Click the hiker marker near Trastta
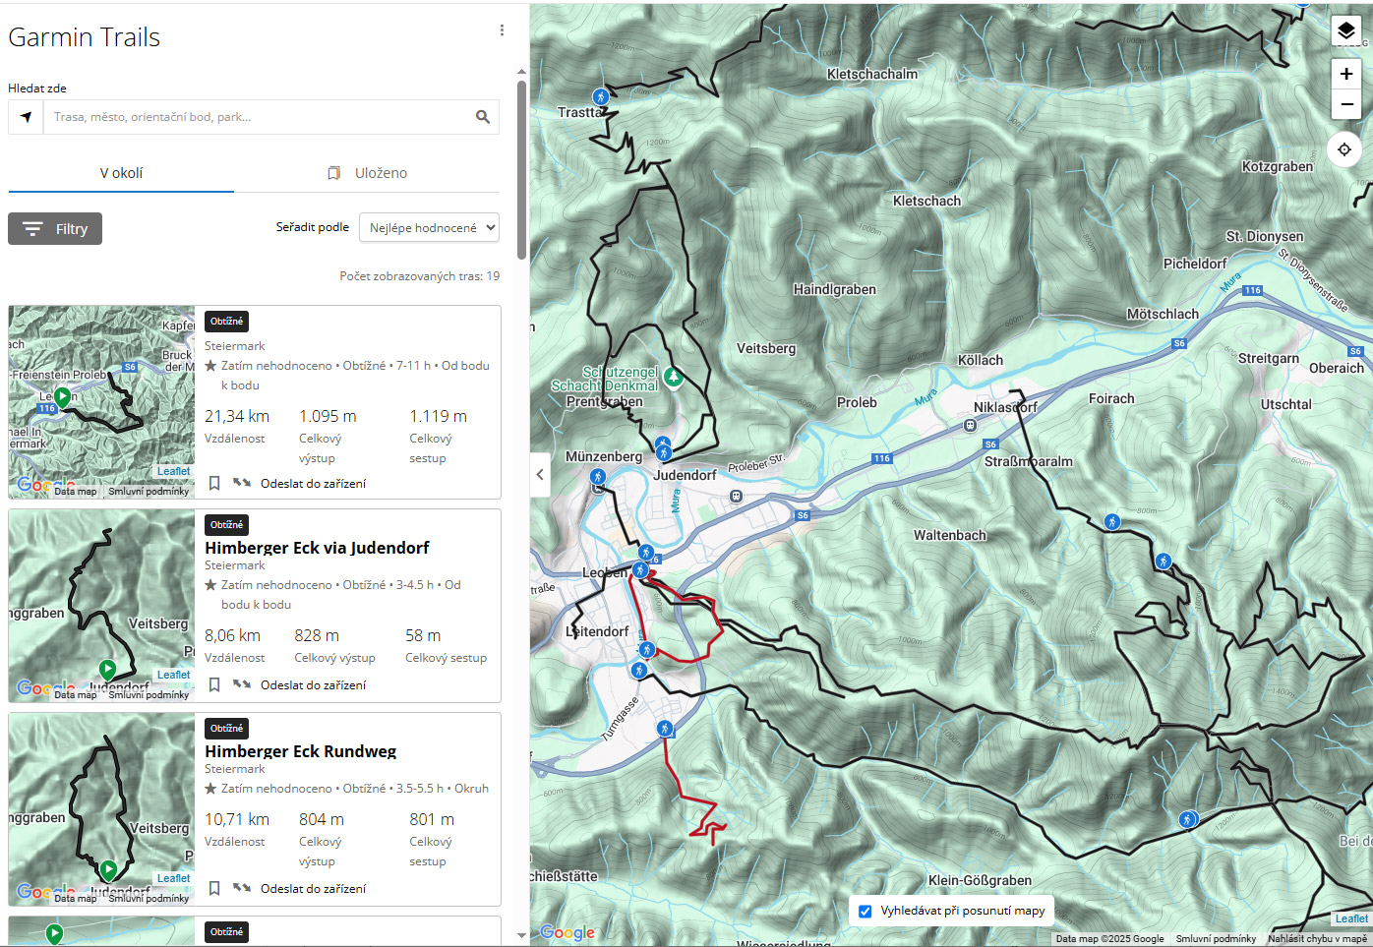The image size is (1373, 947). [x=600, y=96]
